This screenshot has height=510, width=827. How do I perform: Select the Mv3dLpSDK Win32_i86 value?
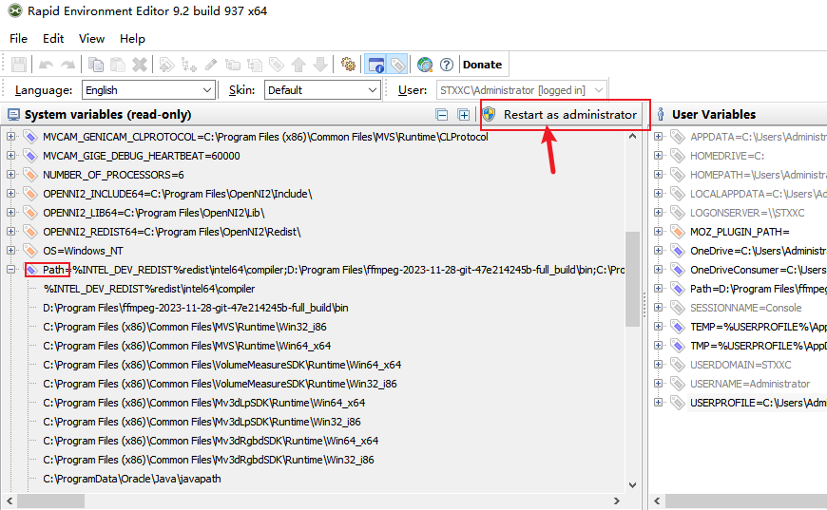pos(202,422)
